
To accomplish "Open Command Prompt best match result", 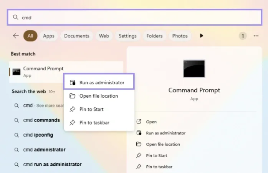I will [66, 72].
